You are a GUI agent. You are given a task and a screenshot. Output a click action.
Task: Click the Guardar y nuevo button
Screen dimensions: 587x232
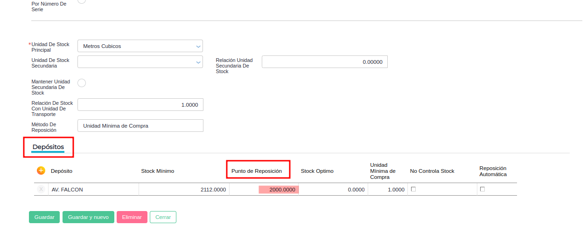click(88, 217)
